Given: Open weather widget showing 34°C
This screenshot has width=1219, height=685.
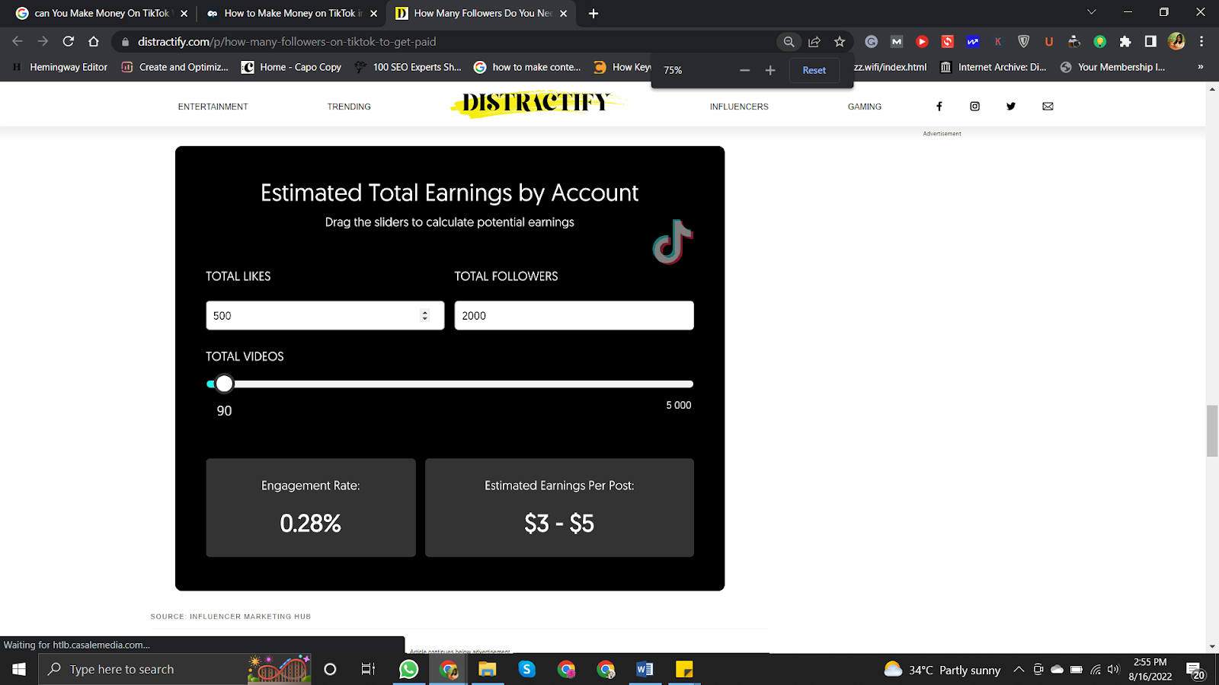Looking at the screenshot, I should (x=942, y=670).
